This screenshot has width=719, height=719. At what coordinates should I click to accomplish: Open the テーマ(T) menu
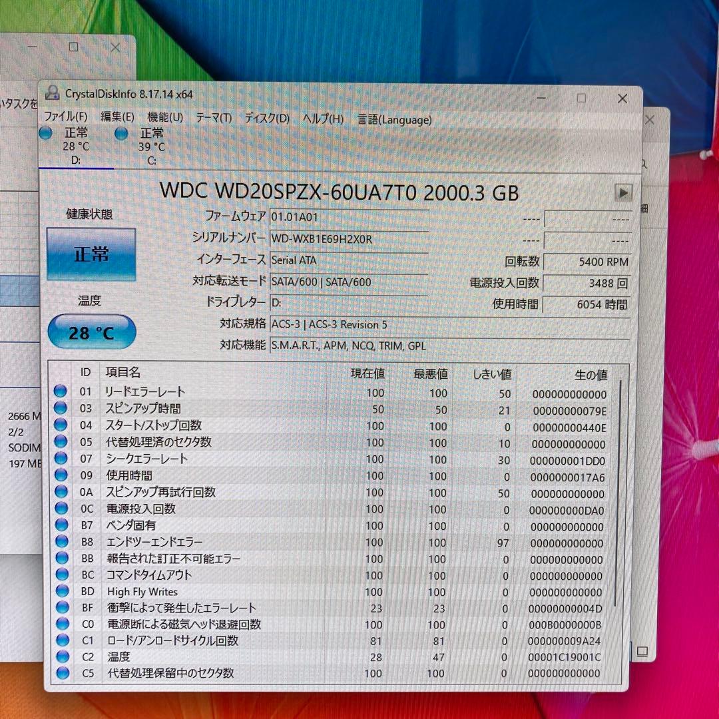point(214,118)
